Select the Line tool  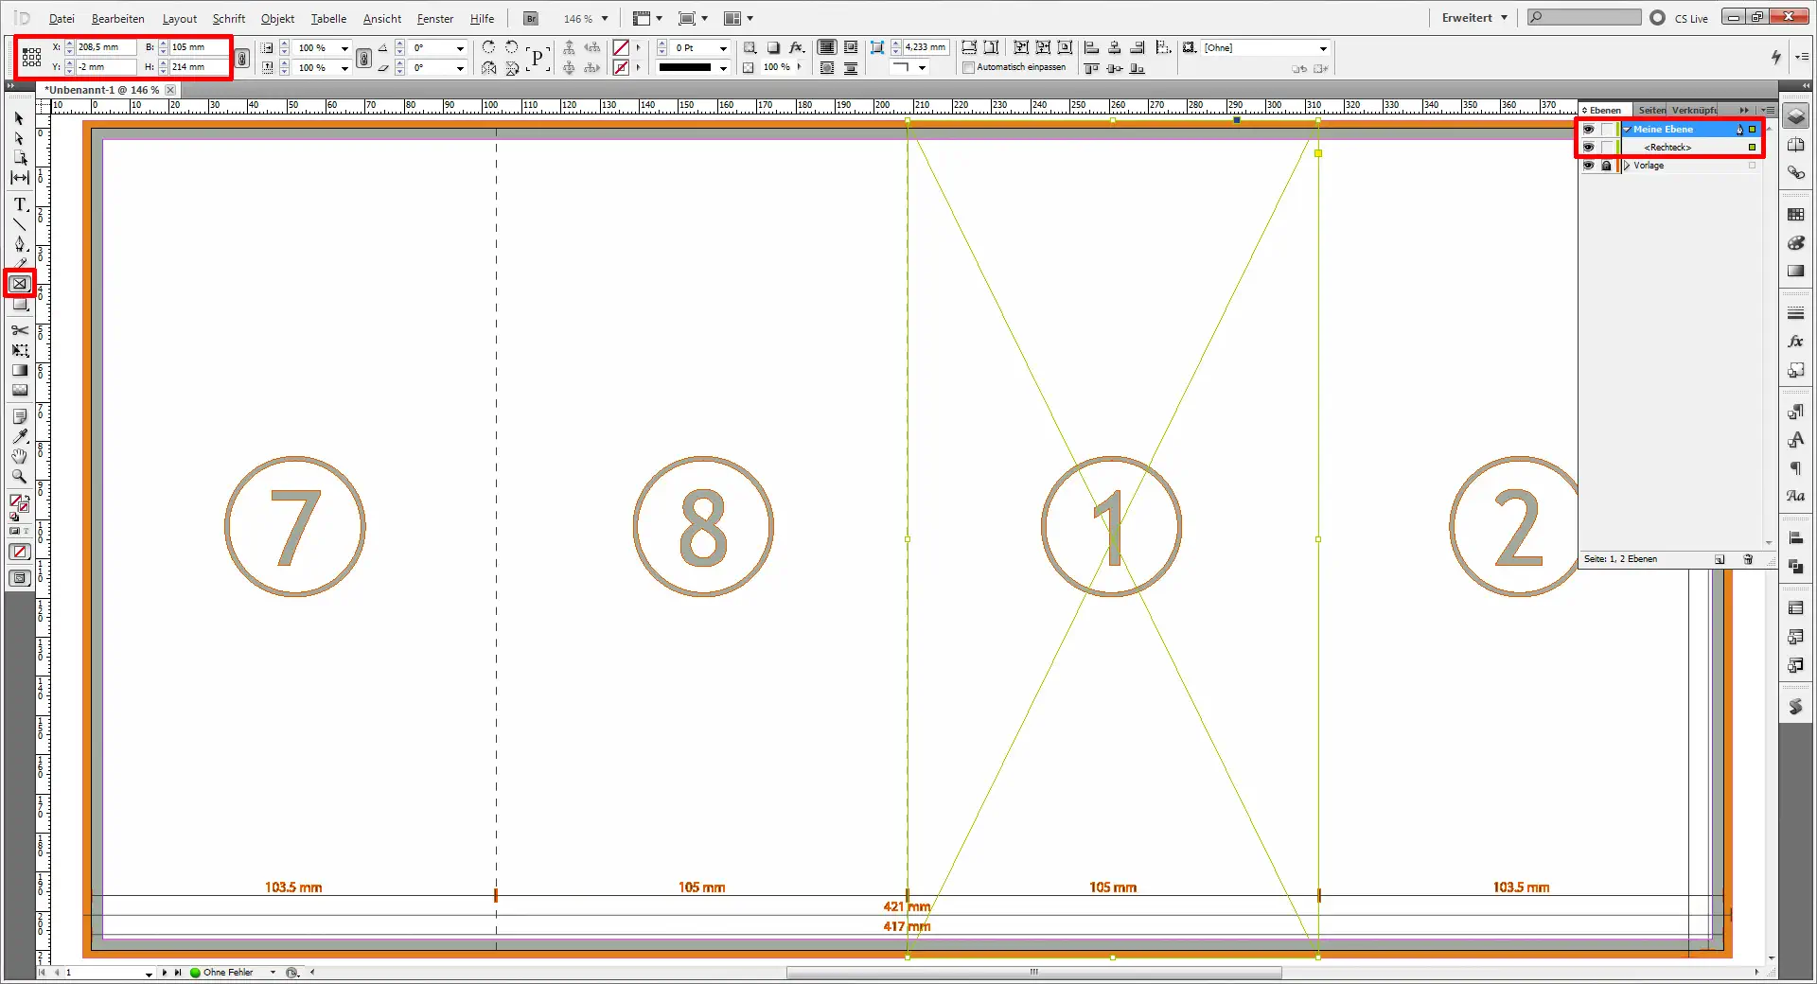pyautogui.click(x=19, y=224)
